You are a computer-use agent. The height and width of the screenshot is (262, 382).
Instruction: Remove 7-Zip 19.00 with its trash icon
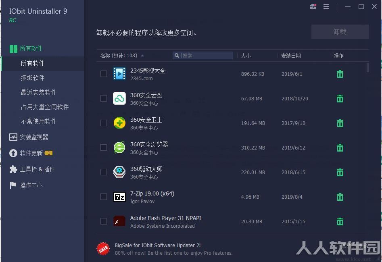pyautogui.click(x=340, y=197)
